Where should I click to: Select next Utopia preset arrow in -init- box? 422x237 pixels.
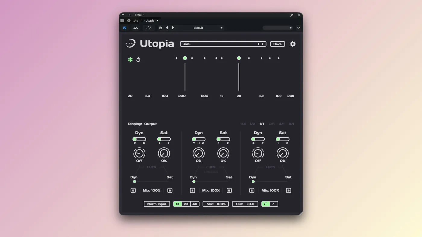point(263,44)
